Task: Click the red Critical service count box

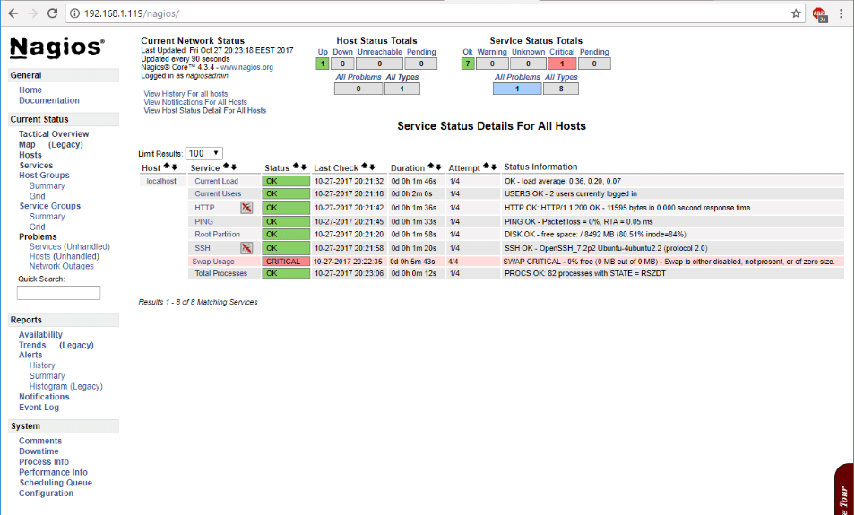Action: point(562,64)
